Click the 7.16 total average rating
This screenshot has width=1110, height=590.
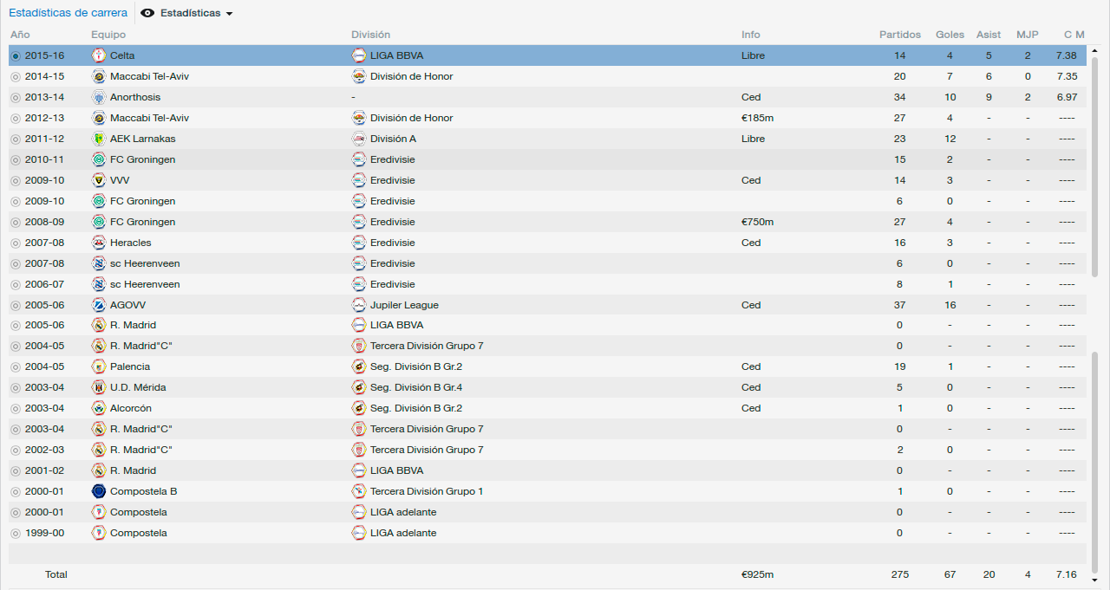(x=1067, y=574)
